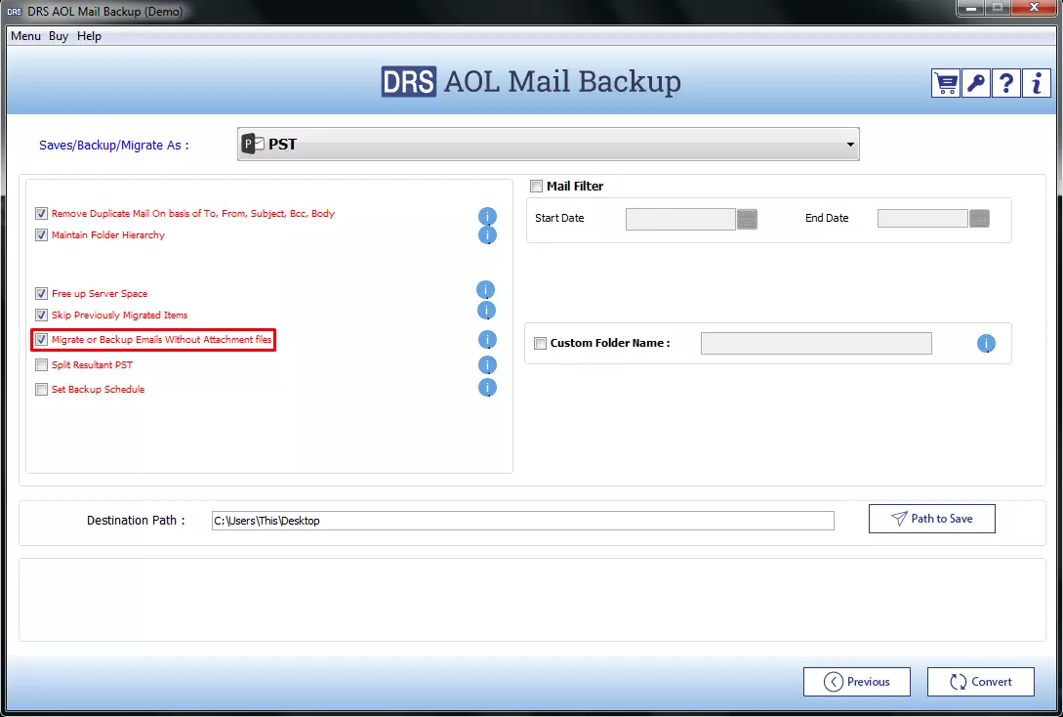Screen dimensions: 1063x717
Task: Open the shopping cart purchase icon
Action: click(945, 83)
